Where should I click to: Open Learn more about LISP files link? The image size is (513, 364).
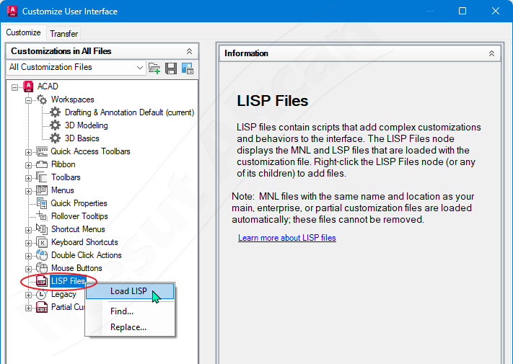click(x=287, y=238)
